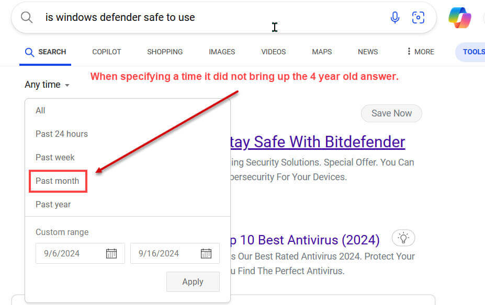Select All time option
The height and width of the screenshot is (305, 485).
coord(40,110)
